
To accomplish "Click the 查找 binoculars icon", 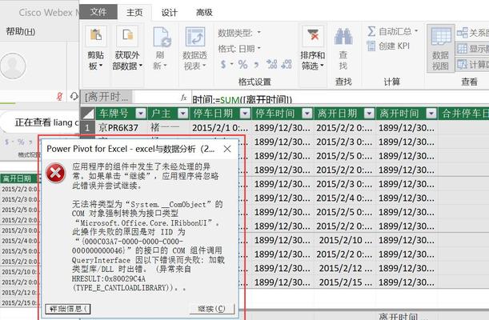I will point(343,37).
